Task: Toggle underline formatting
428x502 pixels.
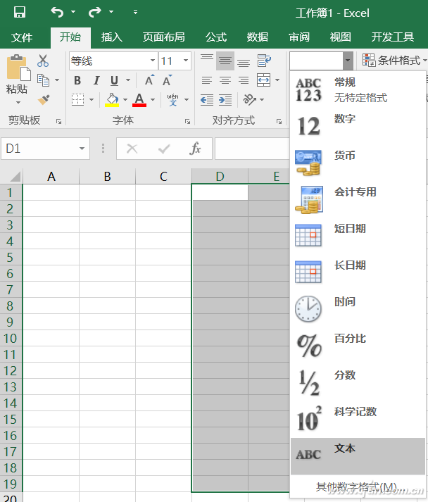Action: [x=114, y=80]
